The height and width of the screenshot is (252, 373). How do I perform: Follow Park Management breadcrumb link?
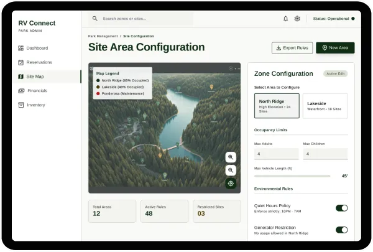[x=103, y=36]
